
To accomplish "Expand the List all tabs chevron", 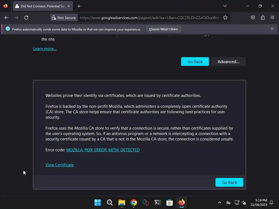I will click(225, 6).
